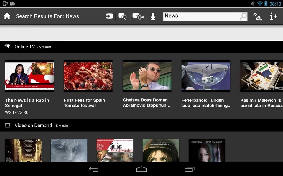The image size is (283, 176).
Task: Open the Spain Tomato festival thumbnail
Action: [x=88, y=76]
